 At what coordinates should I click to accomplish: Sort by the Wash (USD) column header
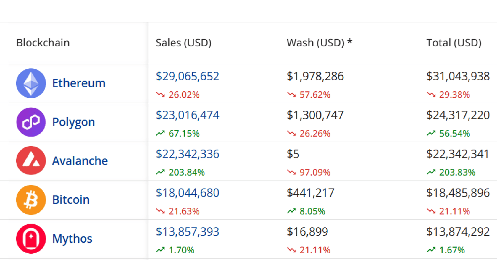coord(319,43)
